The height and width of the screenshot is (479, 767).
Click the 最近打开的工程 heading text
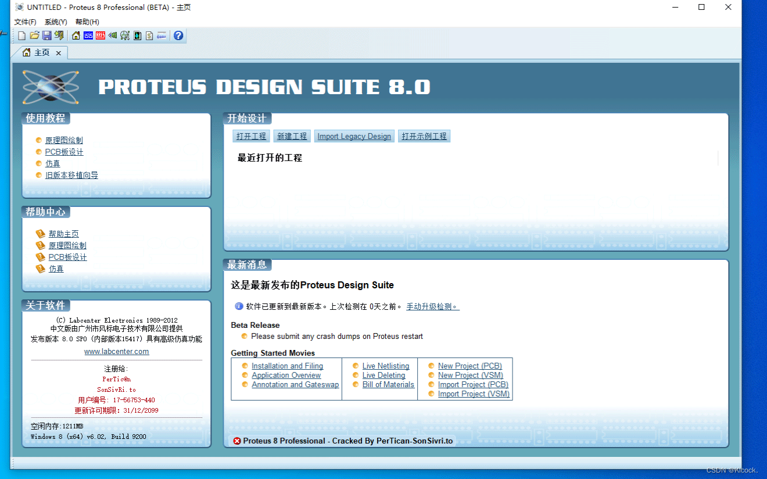pyautogui.click(x=270, y=158)
